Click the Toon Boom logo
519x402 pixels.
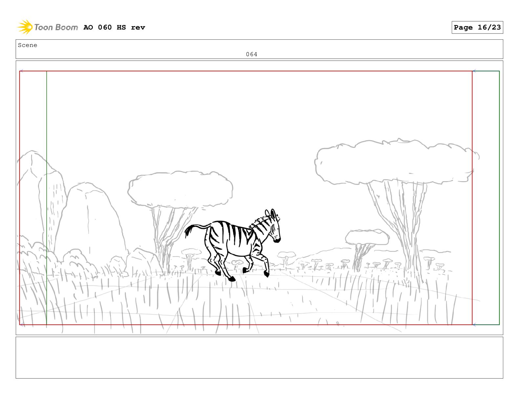(48, 27)
